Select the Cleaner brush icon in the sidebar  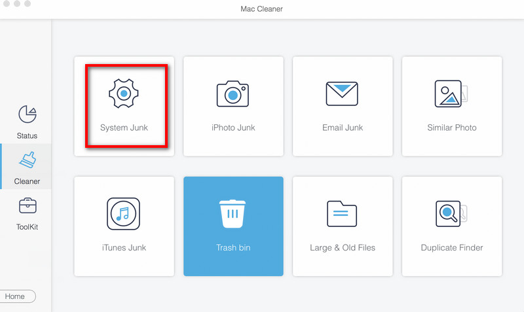pos(28,161)
